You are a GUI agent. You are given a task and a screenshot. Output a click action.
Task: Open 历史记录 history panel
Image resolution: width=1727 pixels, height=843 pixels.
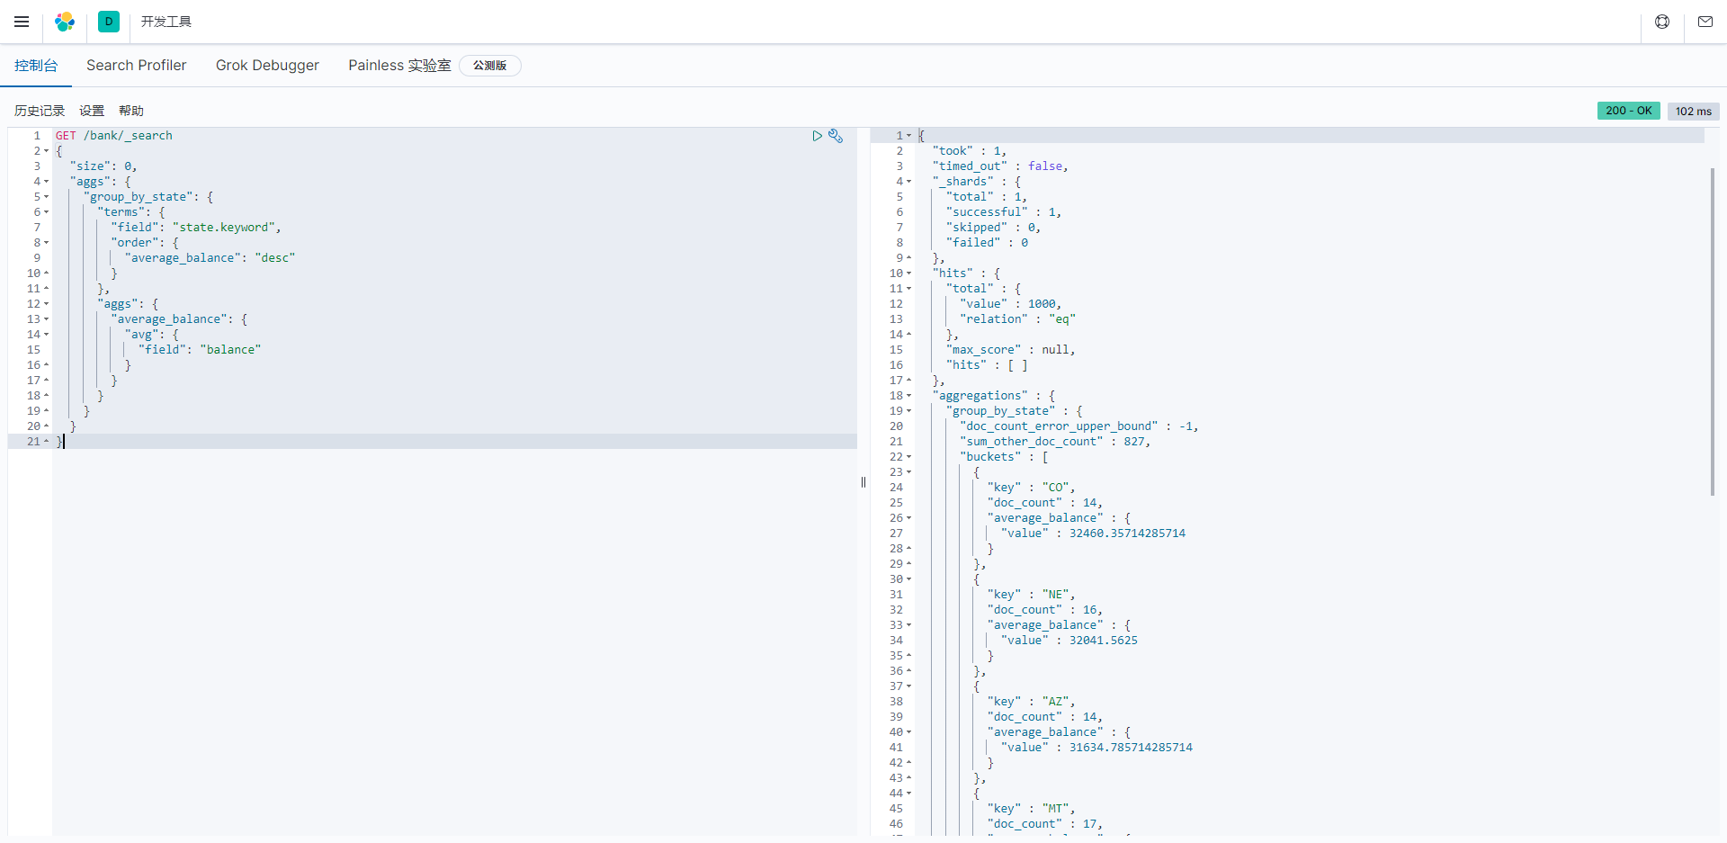(x=40, y=111)
